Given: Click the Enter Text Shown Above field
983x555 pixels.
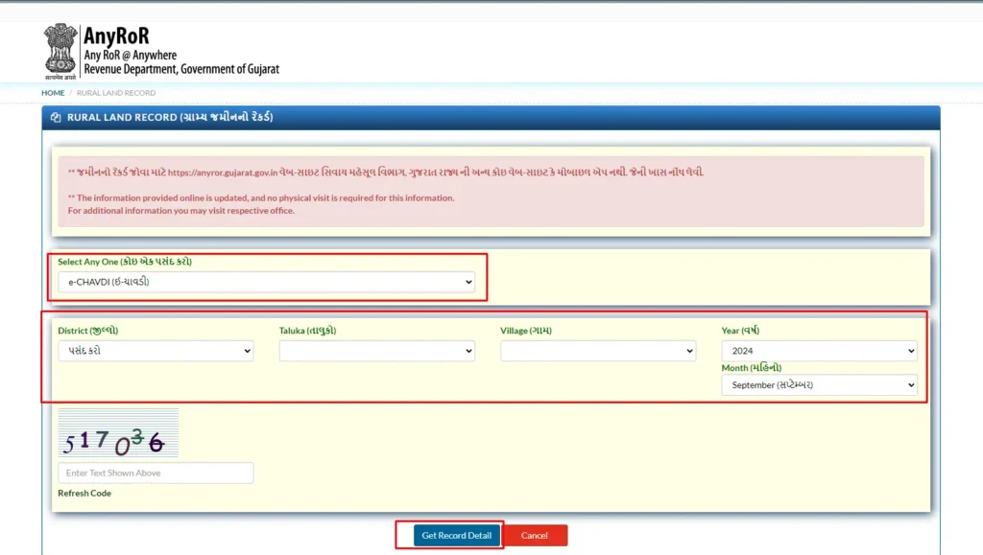Looking at the screenshot, I should (156, 473).
